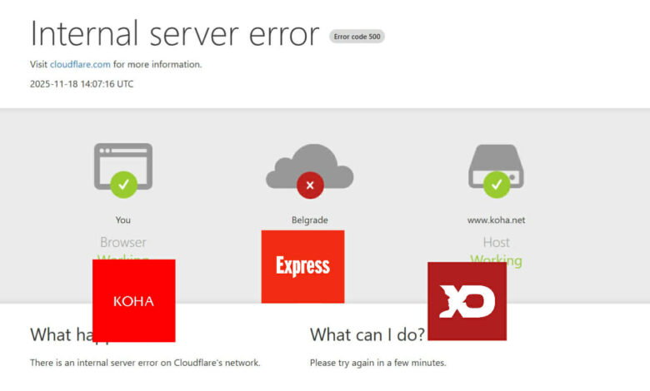Image resolution: width=650 pixels, height=391 pixels.
Task: Click the orange-red Express logo
Action: [x=302, y=266]
